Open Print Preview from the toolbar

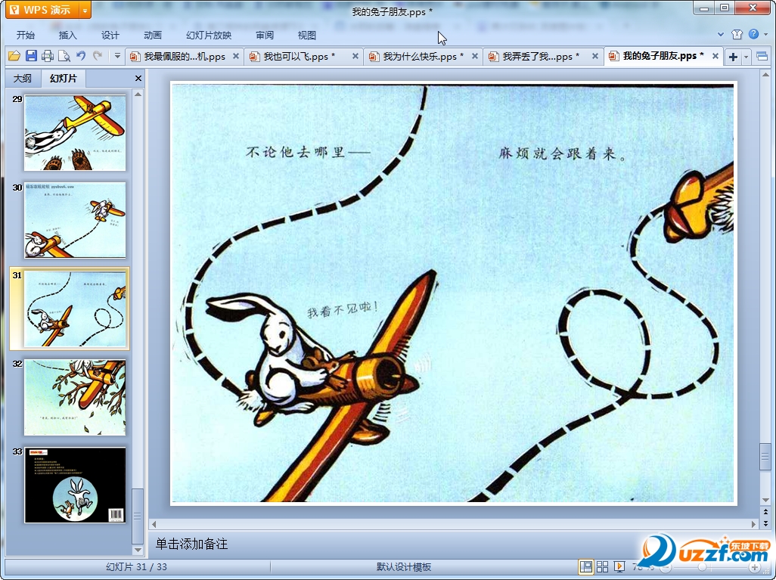pos(64,56)
